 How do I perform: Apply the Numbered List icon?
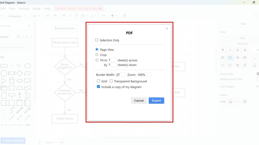[x=223, y=65]
